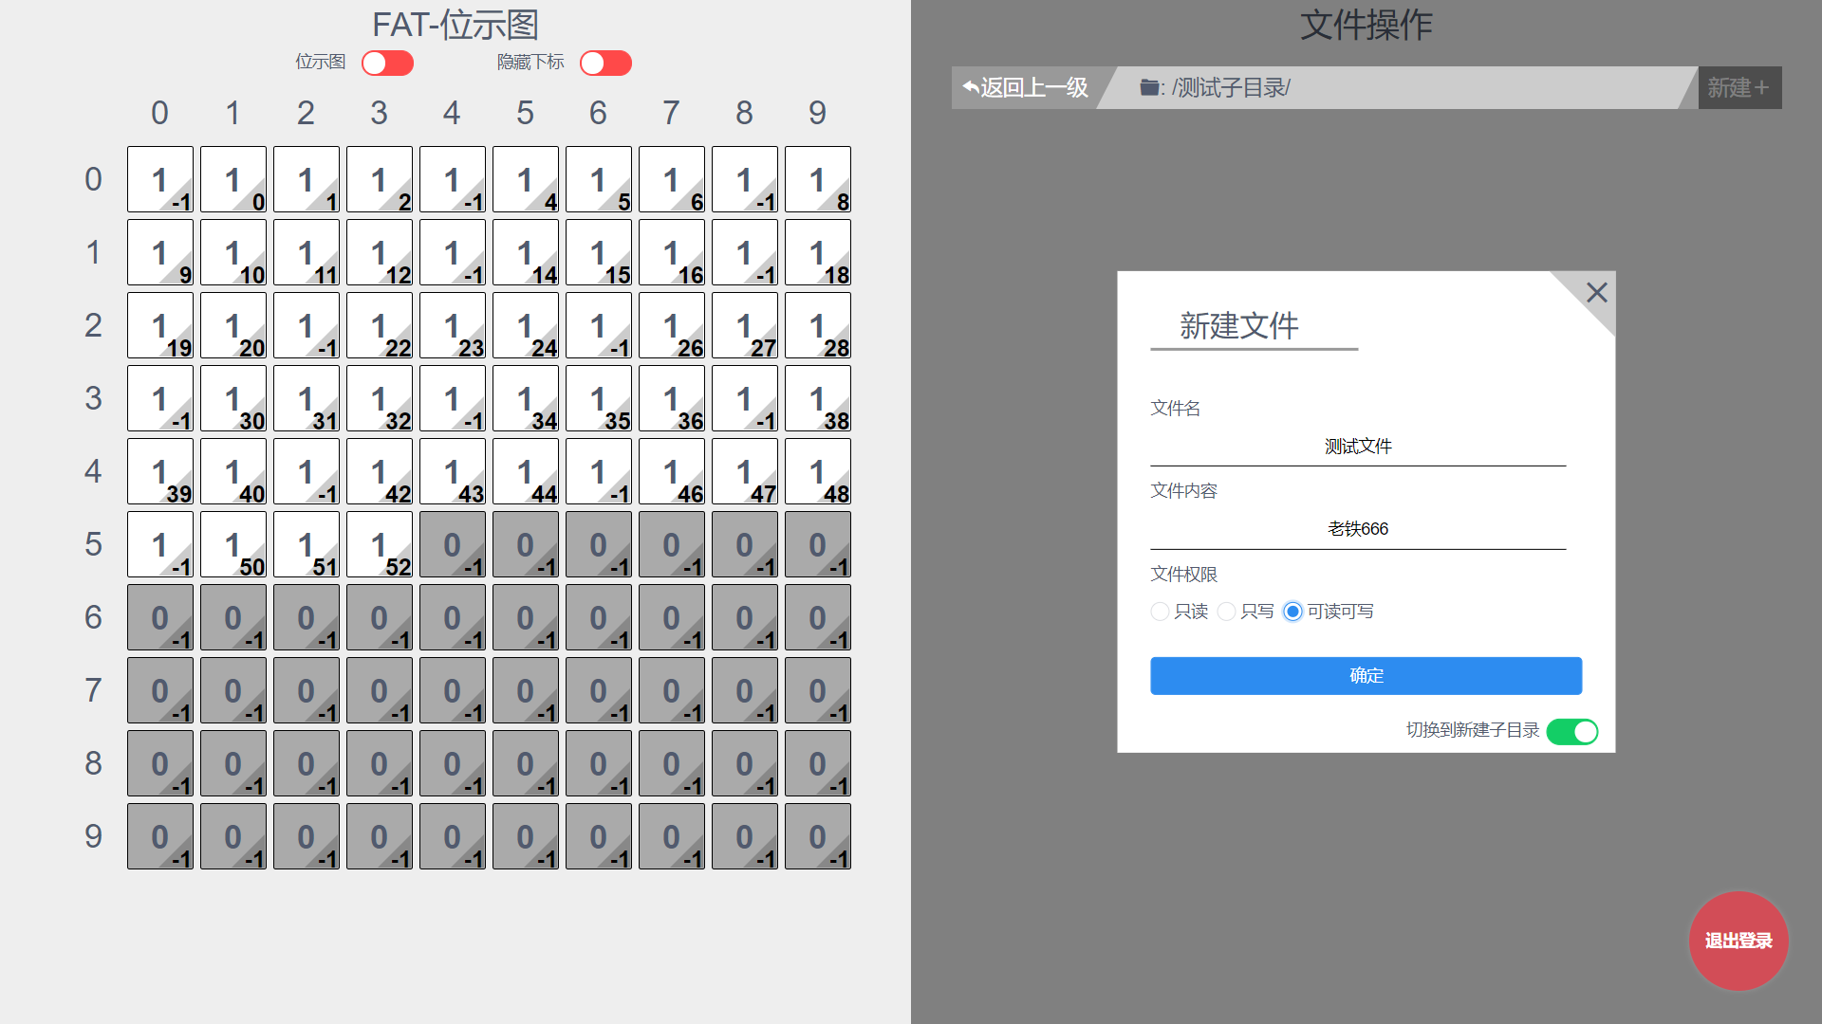Select the 只读 permission radio
Screen dimensions: 1822x1024
[x=1160, y=612]
